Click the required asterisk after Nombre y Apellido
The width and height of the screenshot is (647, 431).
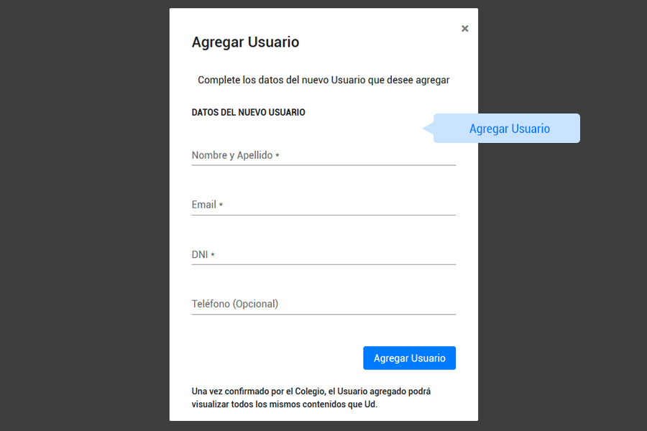[x=277, y=156]
